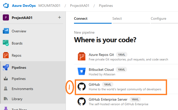Click the Environments icon
Viewport: 178px width, 110px height.
tap(6, 89)
